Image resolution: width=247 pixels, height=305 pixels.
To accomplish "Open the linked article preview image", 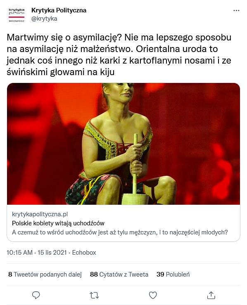I will (x=123, y=144).
